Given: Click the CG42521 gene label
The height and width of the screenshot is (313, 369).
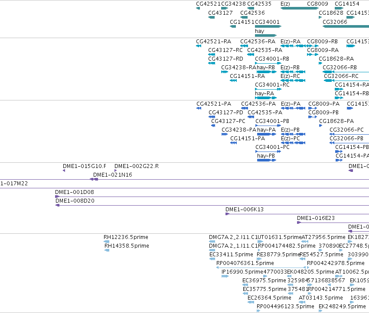Looking at the screenshot, I should [208, 4].
